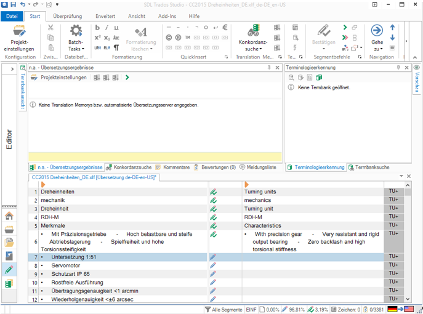Insert RLM direction mark
This screenshot has width=423, height=314.
coord(107,48)
